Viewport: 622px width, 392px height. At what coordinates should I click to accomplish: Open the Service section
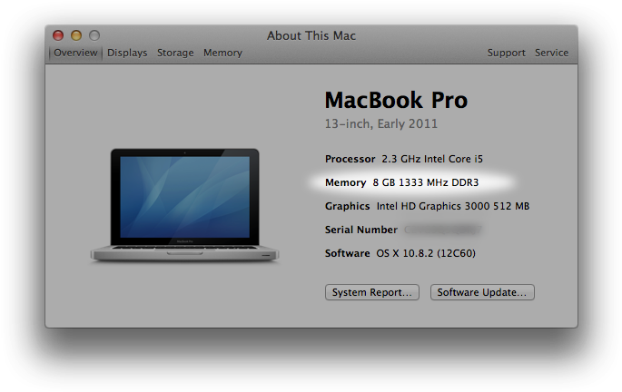pyautogui.click(x=551, y=53)
